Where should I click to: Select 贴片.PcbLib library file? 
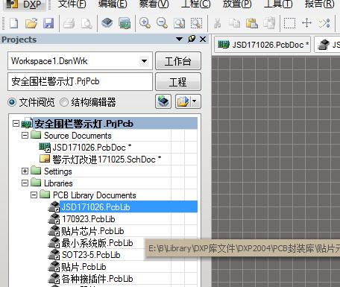[x=84, y=267]
